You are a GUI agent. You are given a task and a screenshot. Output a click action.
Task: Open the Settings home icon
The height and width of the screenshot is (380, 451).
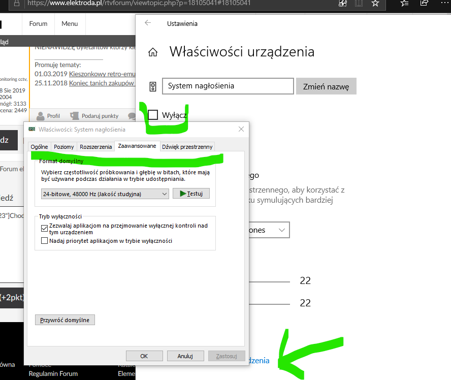[153, 52]
